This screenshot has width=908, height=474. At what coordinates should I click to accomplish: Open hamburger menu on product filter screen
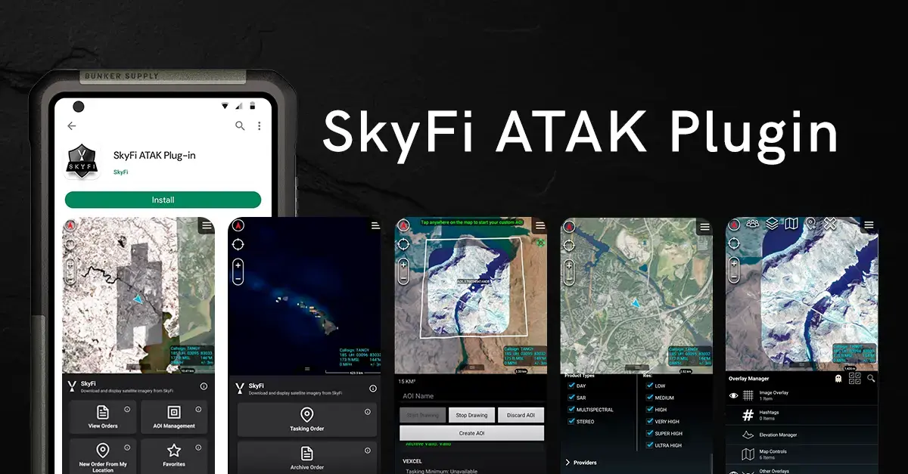pyautogui.click(x=705, y=225)
